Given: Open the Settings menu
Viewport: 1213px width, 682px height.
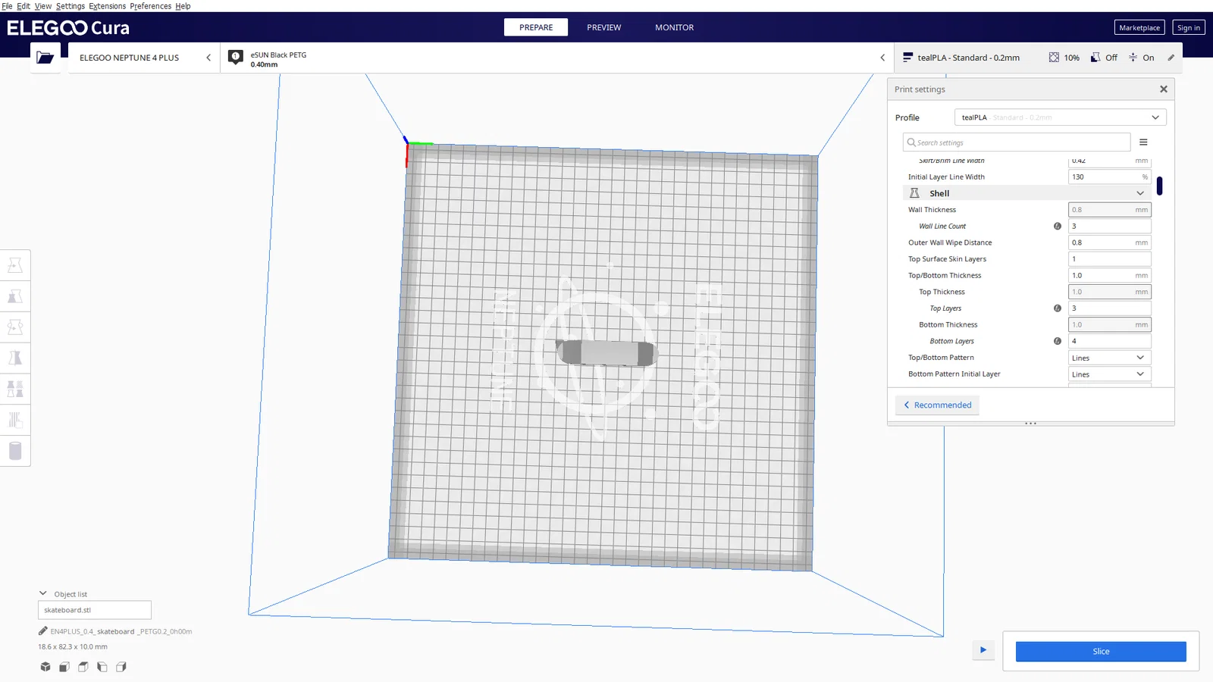Looking at the screenshot, I should pyautogui.click(x=71, y=6).
